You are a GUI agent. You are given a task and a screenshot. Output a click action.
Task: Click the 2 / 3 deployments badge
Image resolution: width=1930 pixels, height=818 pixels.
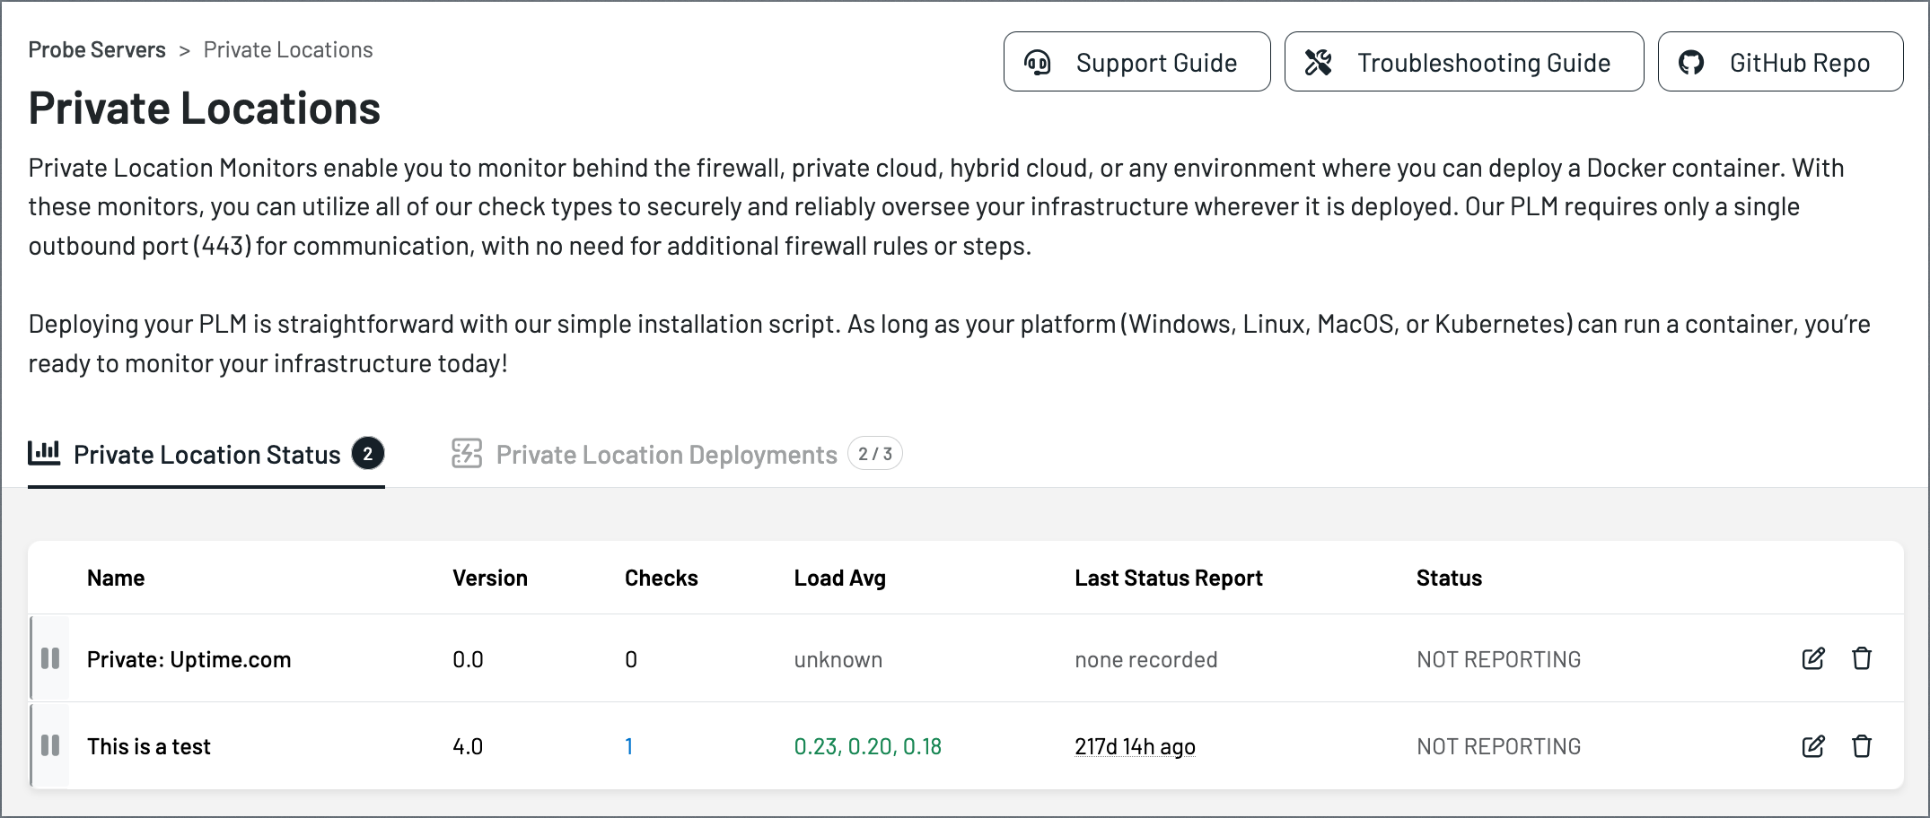[875, 454]
